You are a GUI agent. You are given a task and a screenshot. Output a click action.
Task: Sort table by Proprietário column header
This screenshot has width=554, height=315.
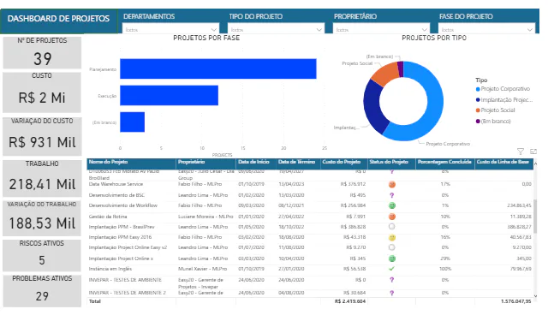coord(191,162)
